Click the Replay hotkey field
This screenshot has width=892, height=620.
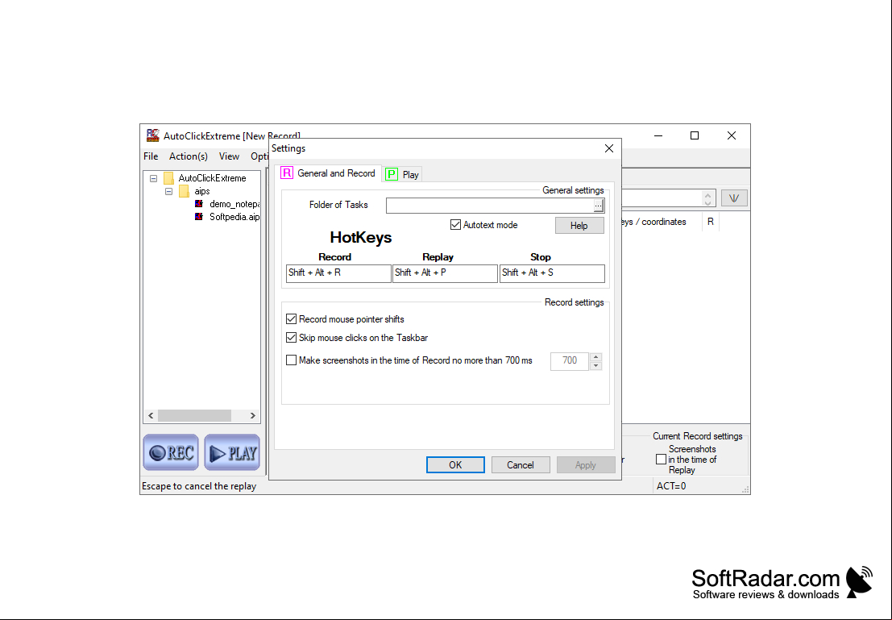tap(445, 273)
